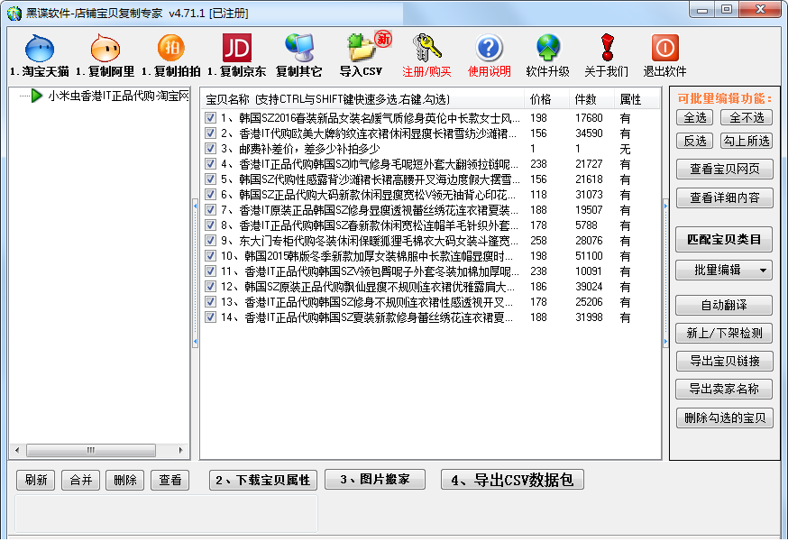Toggle checkbox for item 7 香港IT原装正品
The height and width of the screenshot is (560, 788).
(211, 210)
